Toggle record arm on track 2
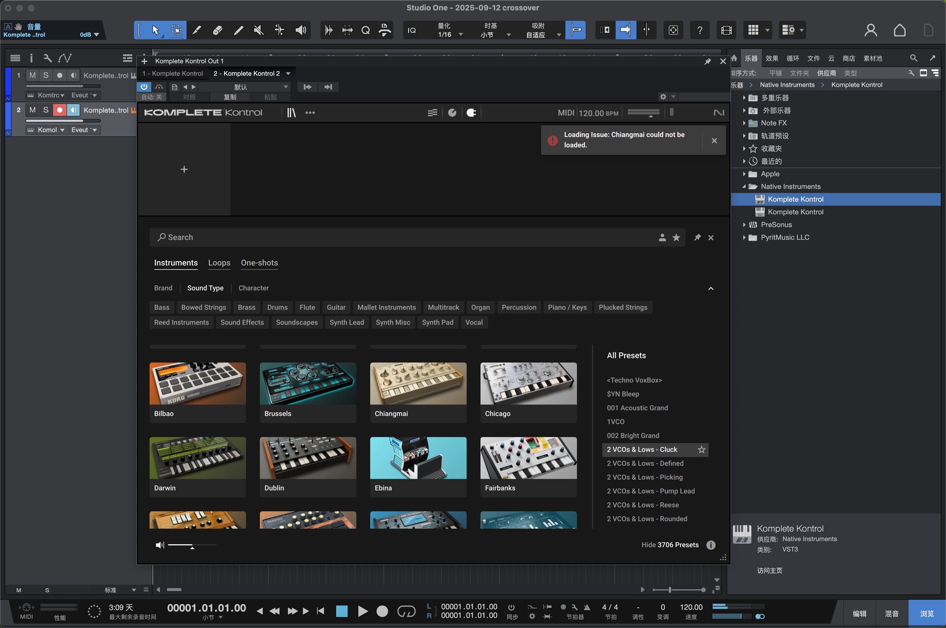The image size is (946, 628). [x=60, y=110]
